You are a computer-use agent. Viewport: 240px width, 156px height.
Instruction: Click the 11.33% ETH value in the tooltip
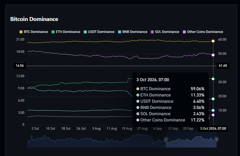(x=197, y=95)
